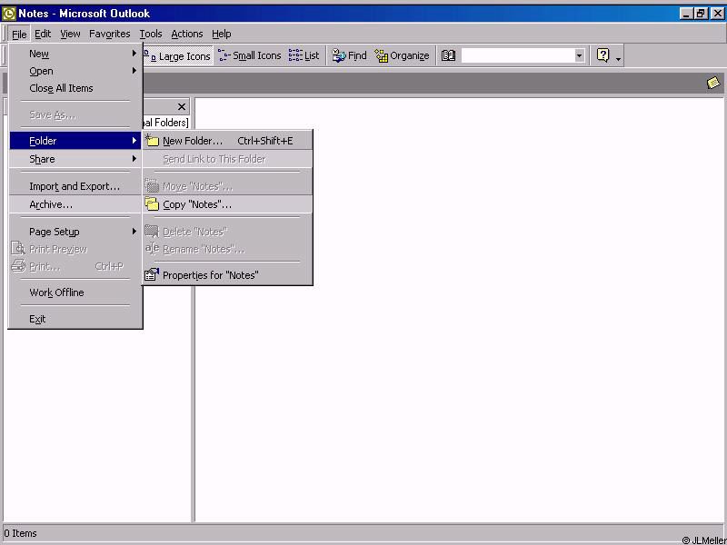Open the Actions menu
This screenshot has height=545, width=727.
(187, 34)
